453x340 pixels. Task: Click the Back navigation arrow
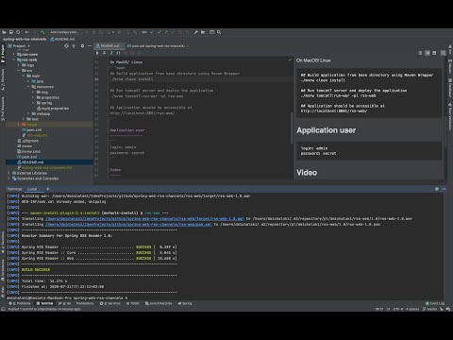26,32
